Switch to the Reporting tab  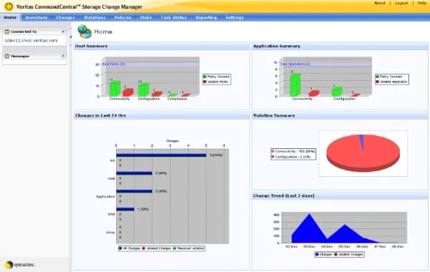tap(206, 17)
